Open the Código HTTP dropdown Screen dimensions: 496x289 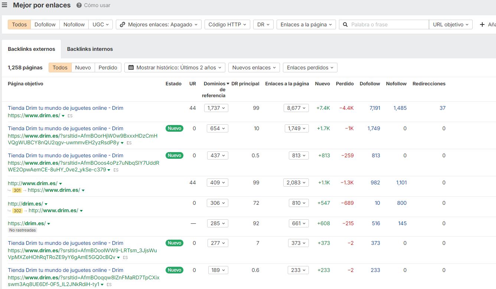click(x=227, y=24)
